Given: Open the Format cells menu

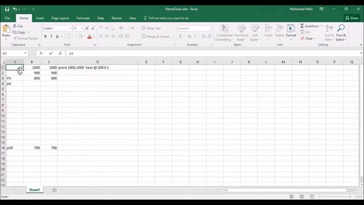Looking at the screenshot, I should (x=291, y=32).
